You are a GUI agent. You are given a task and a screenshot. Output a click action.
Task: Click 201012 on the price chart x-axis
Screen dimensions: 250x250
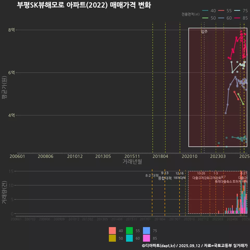click(75, 156)
